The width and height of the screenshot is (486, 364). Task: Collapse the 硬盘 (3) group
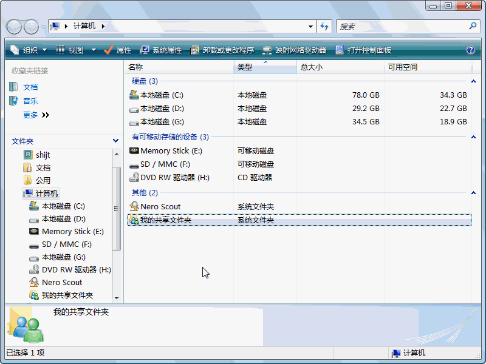(473, 81)
